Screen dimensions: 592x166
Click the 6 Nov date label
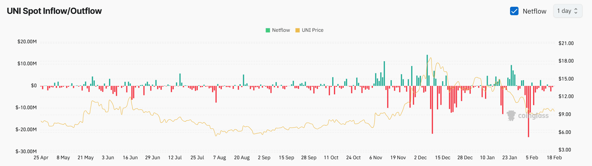coord(376,158)
